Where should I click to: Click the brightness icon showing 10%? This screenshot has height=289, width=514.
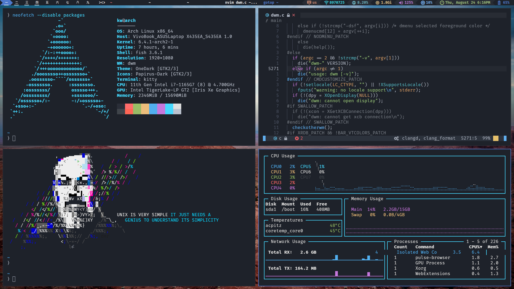(423, 3)
